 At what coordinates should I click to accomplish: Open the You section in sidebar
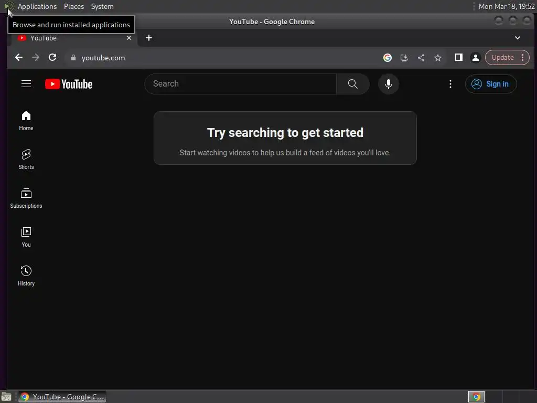[26, 237]
